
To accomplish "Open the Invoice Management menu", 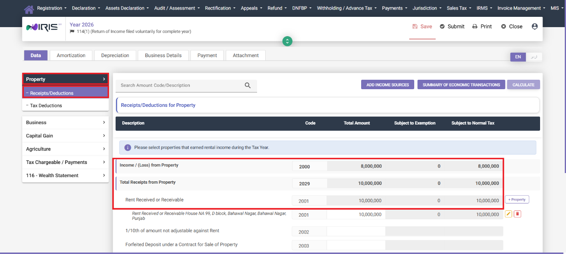I will click(x=521, y=8).
